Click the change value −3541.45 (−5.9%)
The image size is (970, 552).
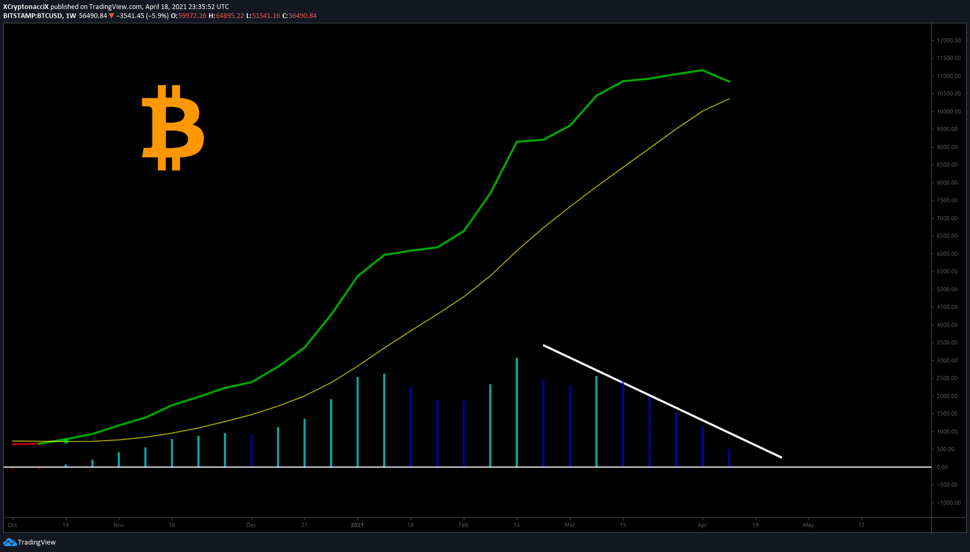pos(142,16)
